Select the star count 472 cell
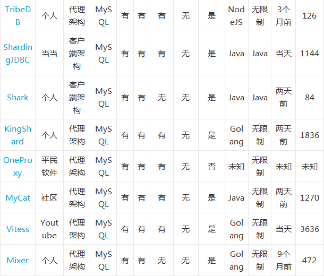Screen dimensions: 324x276 309,261
